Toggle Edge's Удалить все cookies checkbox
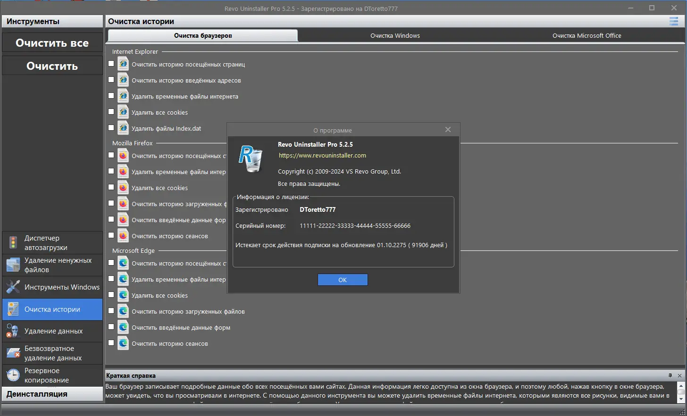The width and height of the screenshot is (687, 416). coord(111,295)
